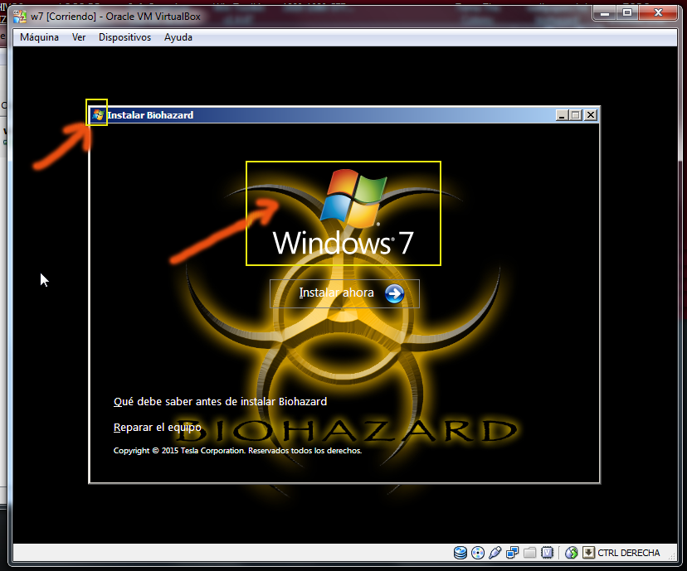Click the w7 [Corriendo] VirtualBox title text
The width and height of the screenshot is (687, 571).
tap(115, 17)
